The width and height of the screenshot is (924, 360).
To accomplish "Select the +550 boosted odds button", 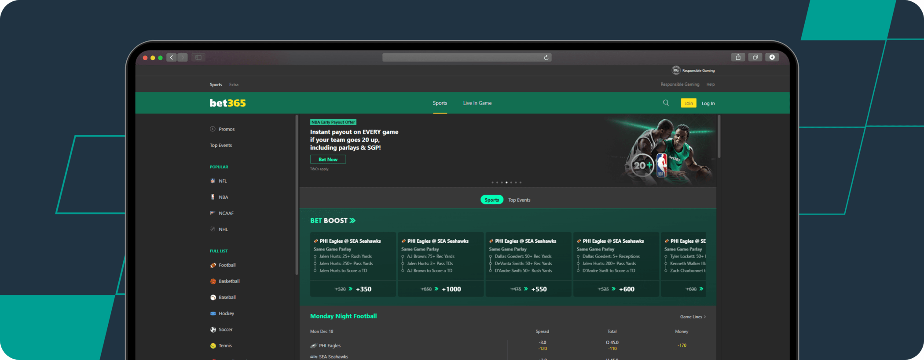I will click(528, 289).
